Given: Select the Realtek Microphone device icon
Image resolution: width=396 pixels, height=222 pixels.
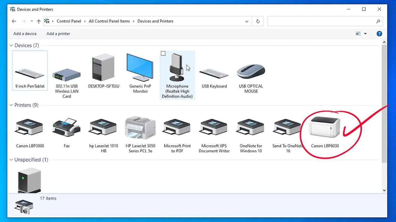Looking at the screenshot, I should tap(177, 67).
